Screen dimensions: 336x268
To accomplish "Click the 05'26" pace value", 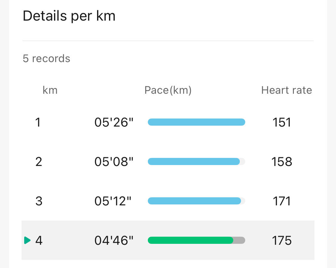I will coord(114,122).
